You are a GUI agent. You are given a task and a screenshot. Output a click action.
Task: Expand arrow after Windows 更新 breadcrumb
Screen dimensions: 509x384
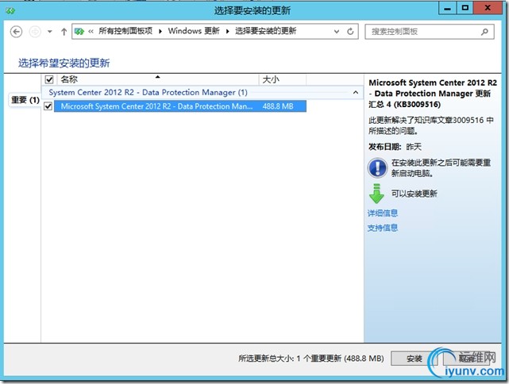pos(228,32)
